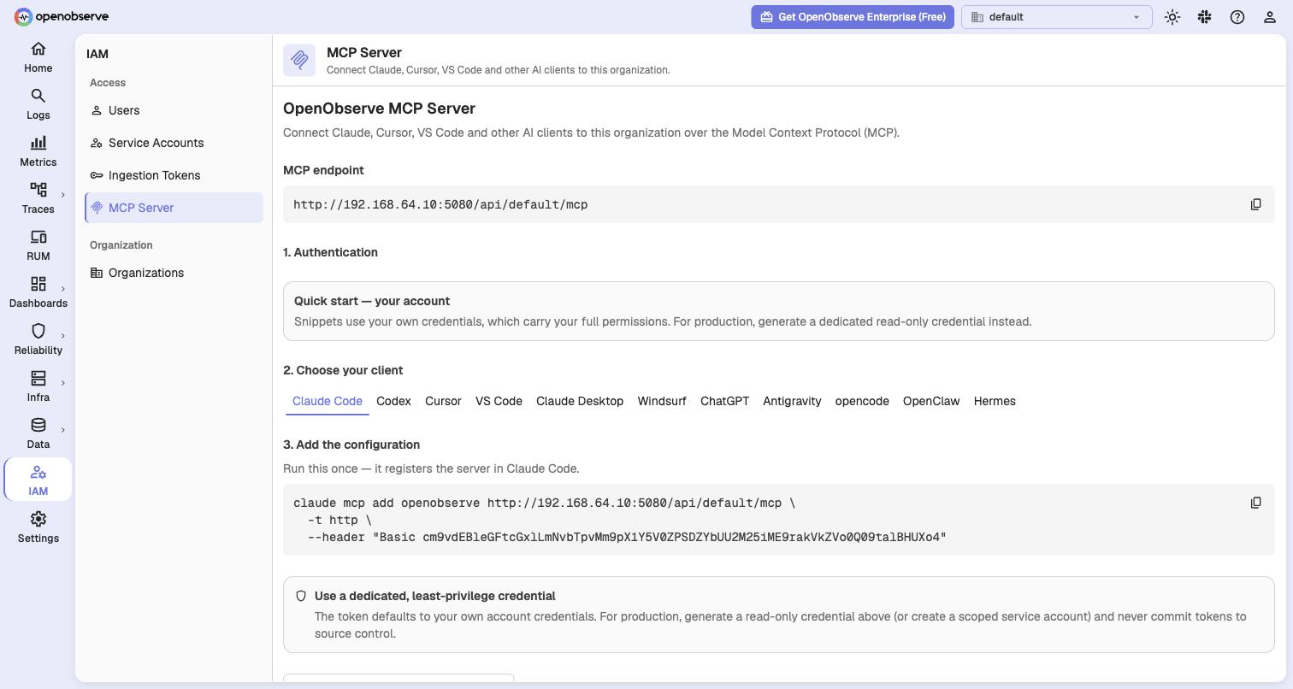Open the Home page icon
Viewport: 1293px width, 689px height.
(x=38, y=49)
